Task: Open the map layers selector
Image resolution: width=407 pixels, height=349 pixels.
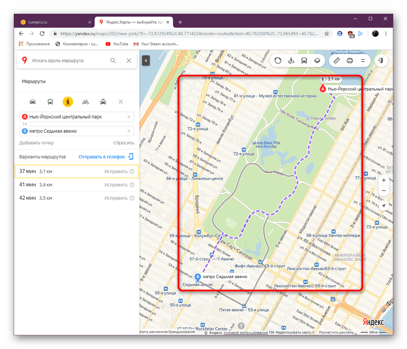Action: click(317, 60)
